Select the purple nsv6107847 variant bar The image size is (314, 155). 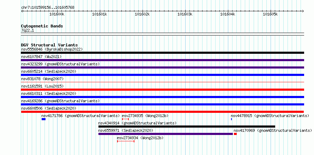click(162, 60)
